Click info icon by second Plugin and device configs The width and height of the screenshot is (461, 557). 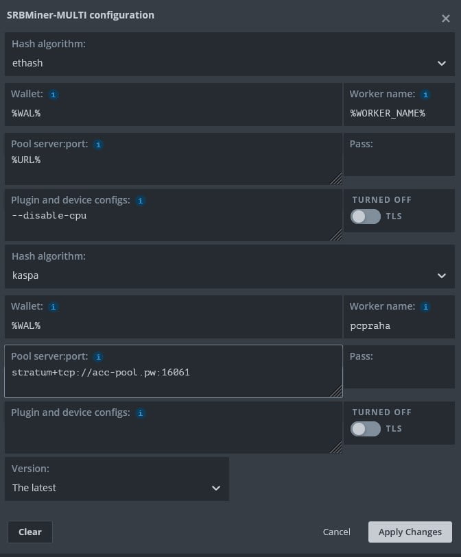141,413
